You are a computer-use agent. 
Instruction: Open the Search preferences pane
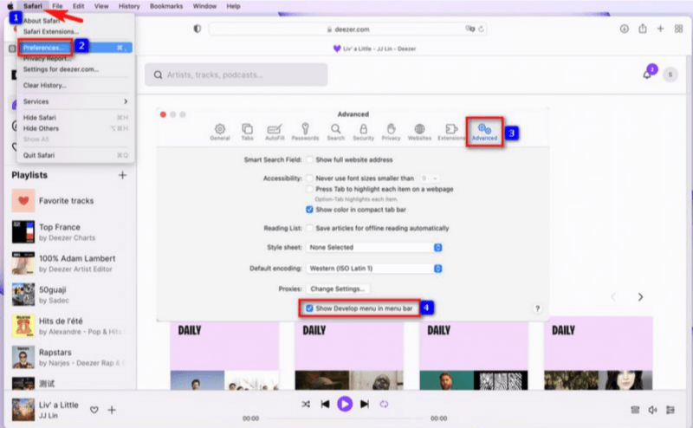[336, 132]
